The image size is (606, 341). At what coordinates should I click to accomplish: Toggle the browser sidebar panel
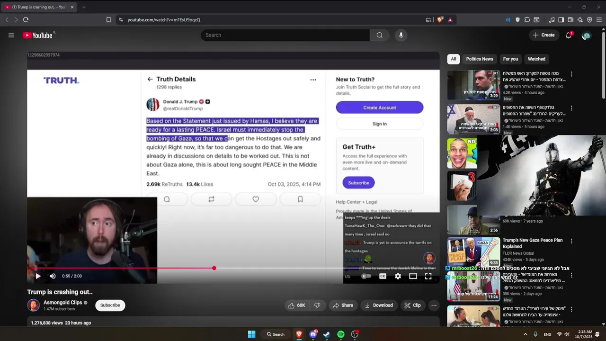(x=561, y=20)
